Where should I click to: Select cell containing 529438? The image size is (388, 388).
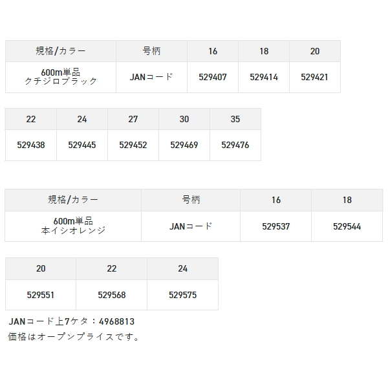pos(31,145)
